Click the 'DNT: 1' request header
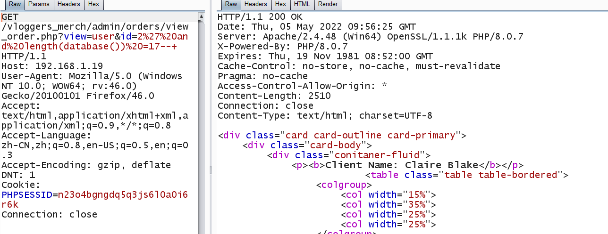608x234 pixels. [18, 175]
